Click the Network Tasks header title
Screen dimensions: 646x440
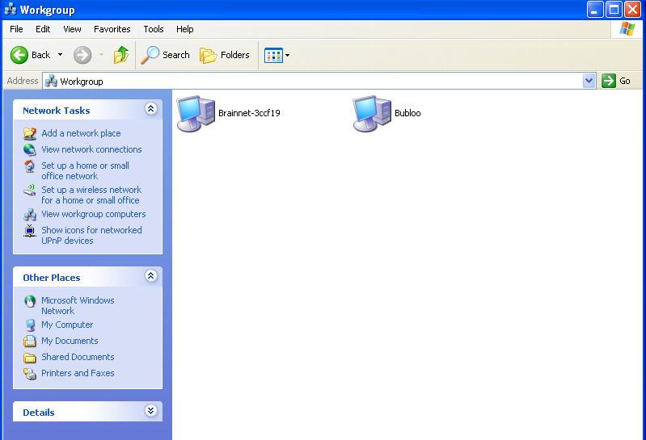coord(57,111)
